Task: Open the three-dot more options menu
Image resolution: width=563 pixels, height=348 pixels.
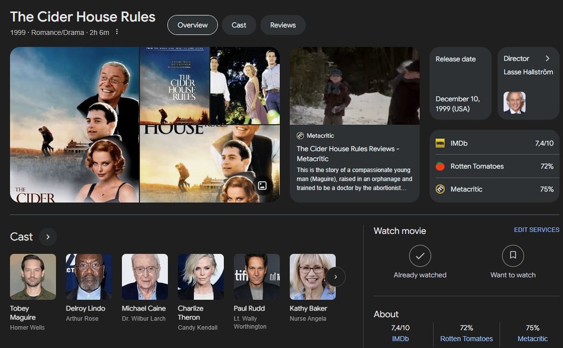Action: coord(117,32)
